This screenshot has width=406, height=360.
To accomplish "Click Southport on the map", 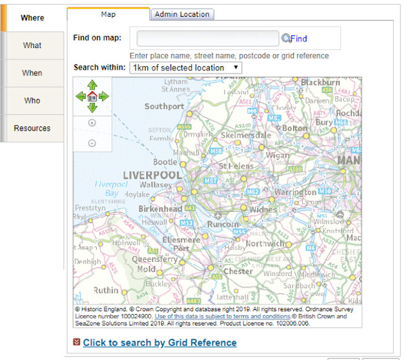I will [x=164, y=106].
